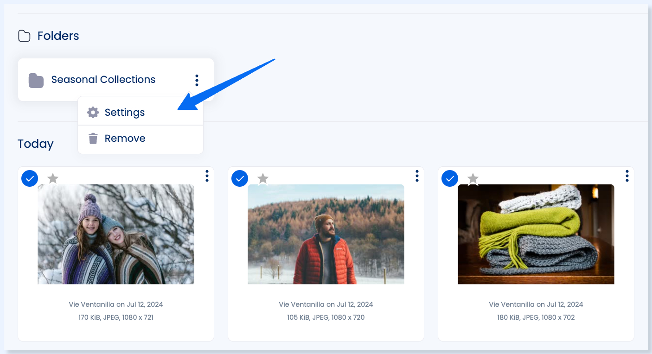Click uploader text under red jacket photo
Screen dimensions: 652x354
coord(326,304)
